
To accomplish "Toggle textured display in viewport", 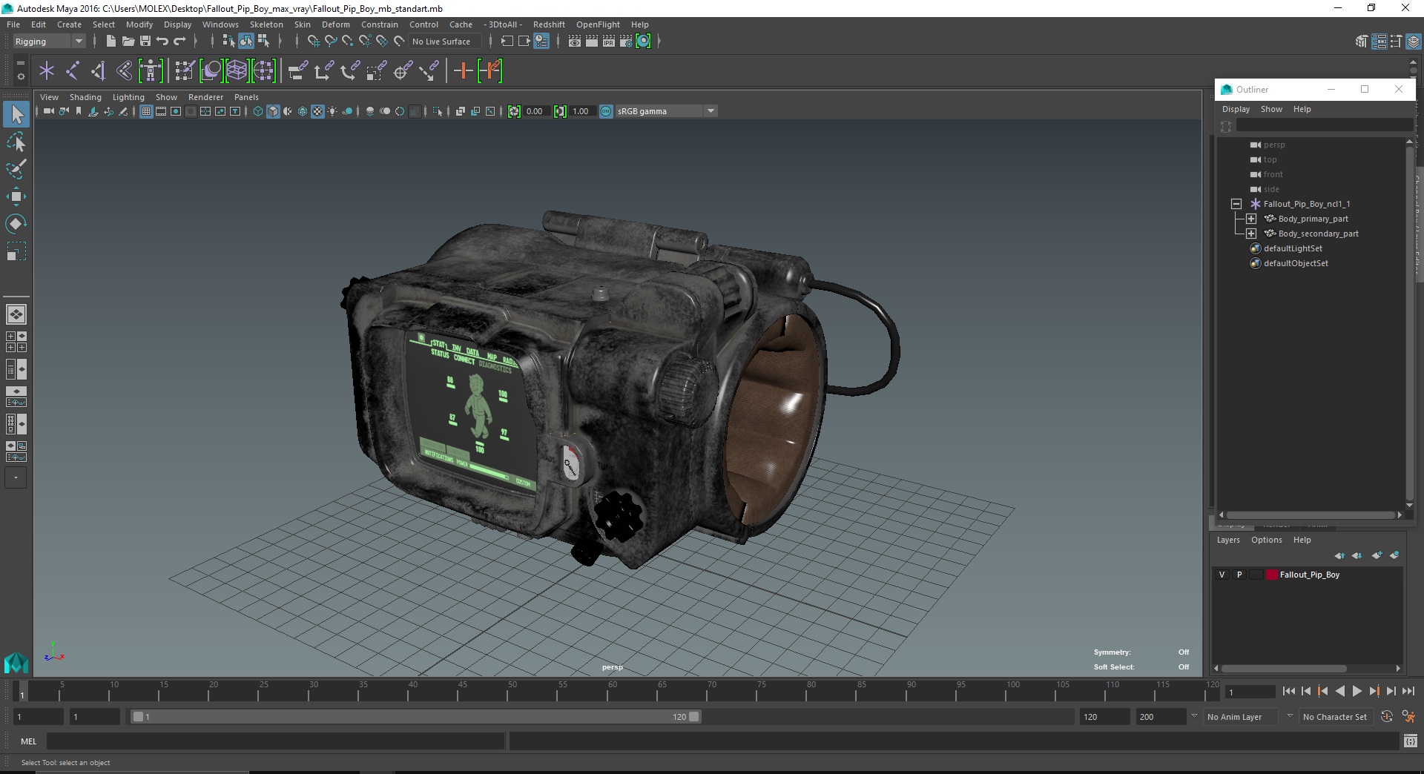I will point(317,111).
